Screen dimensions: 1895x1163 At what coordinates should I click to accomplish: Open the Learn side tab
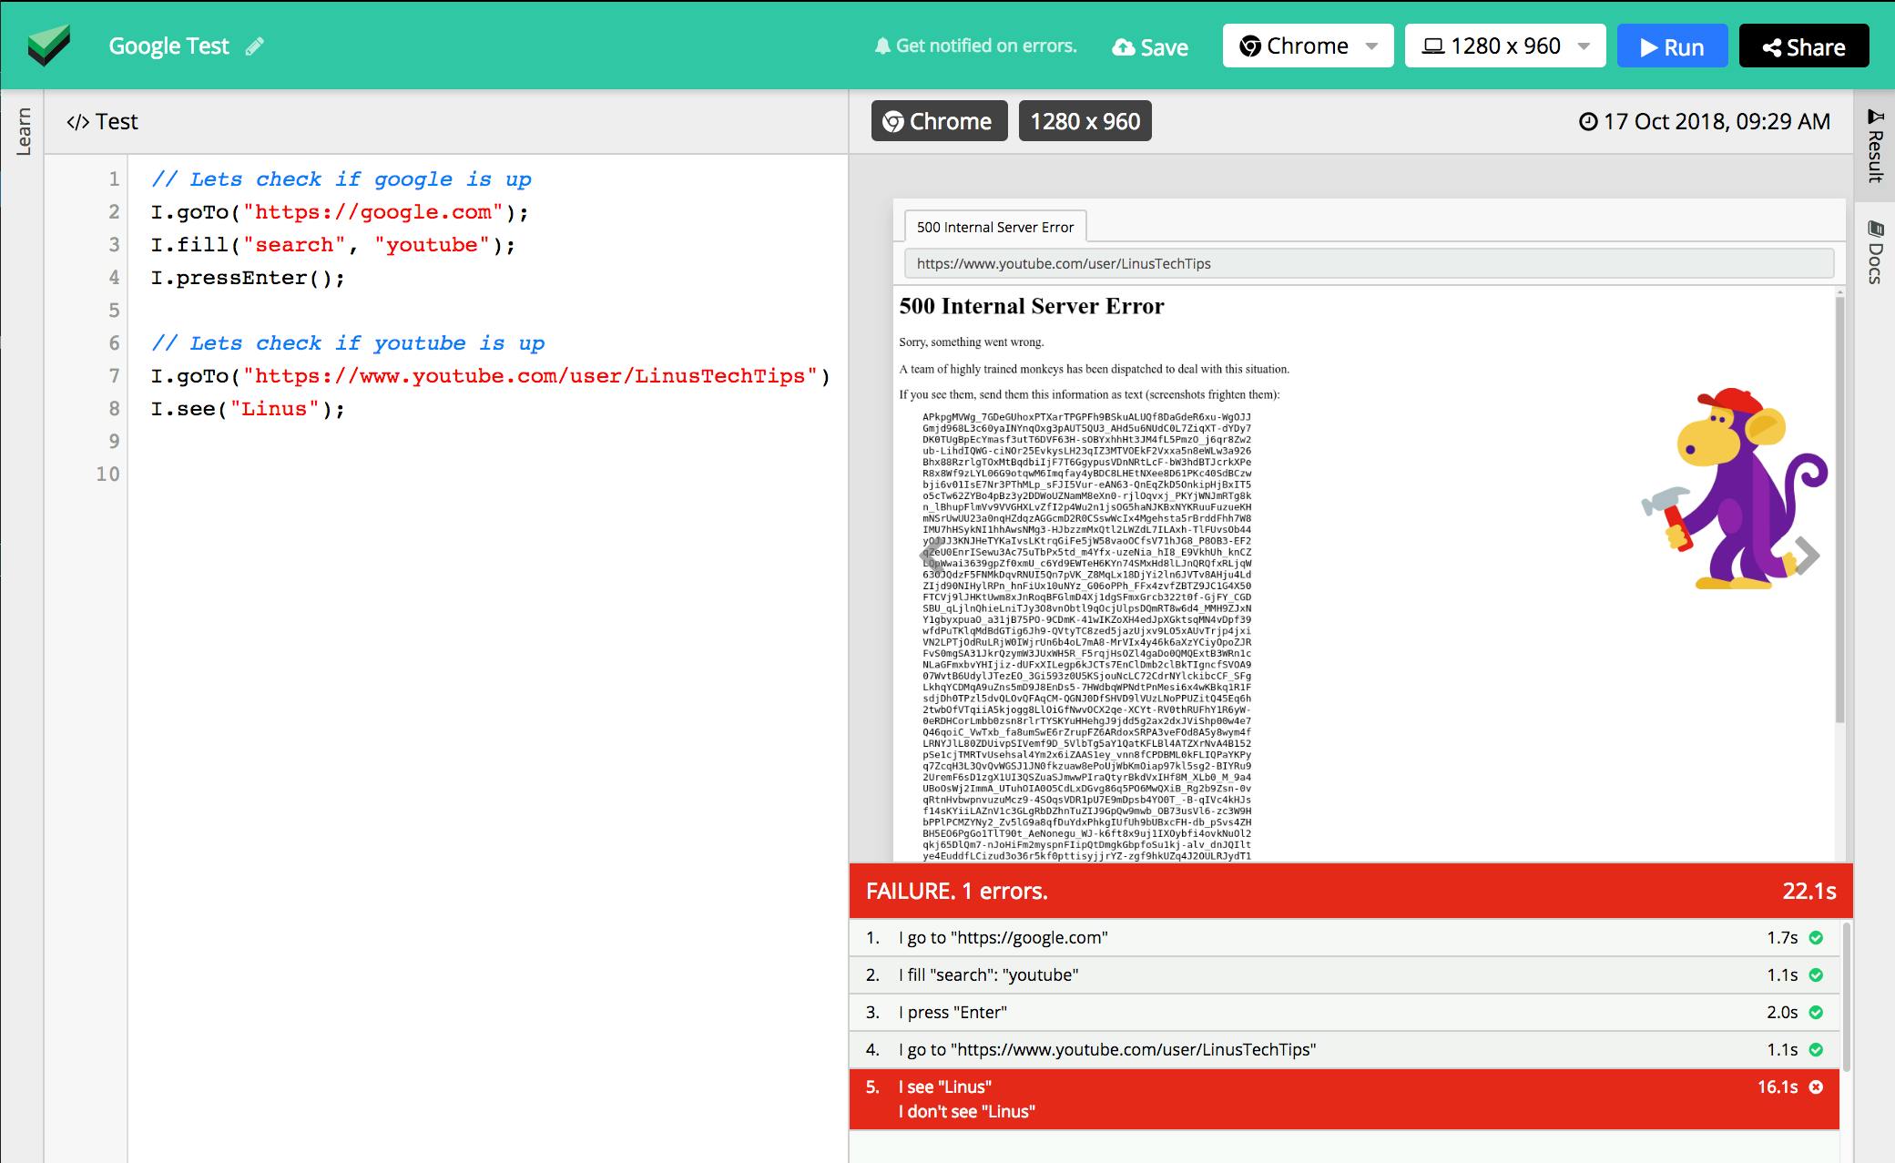[x=23, y=131]
